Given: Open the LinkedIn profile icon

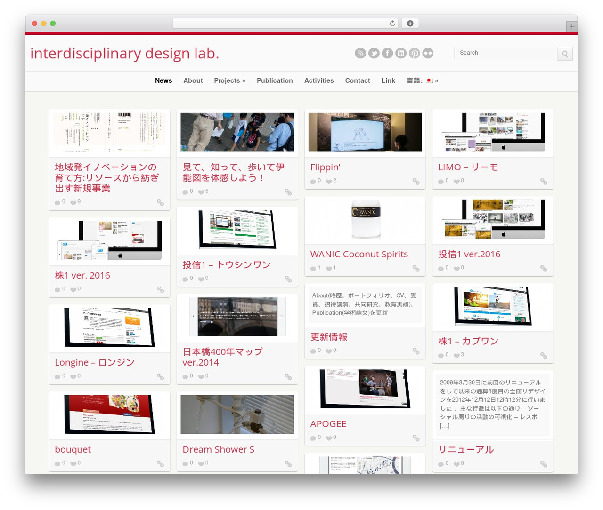Looking at the screenshot, I should [401, 53].
